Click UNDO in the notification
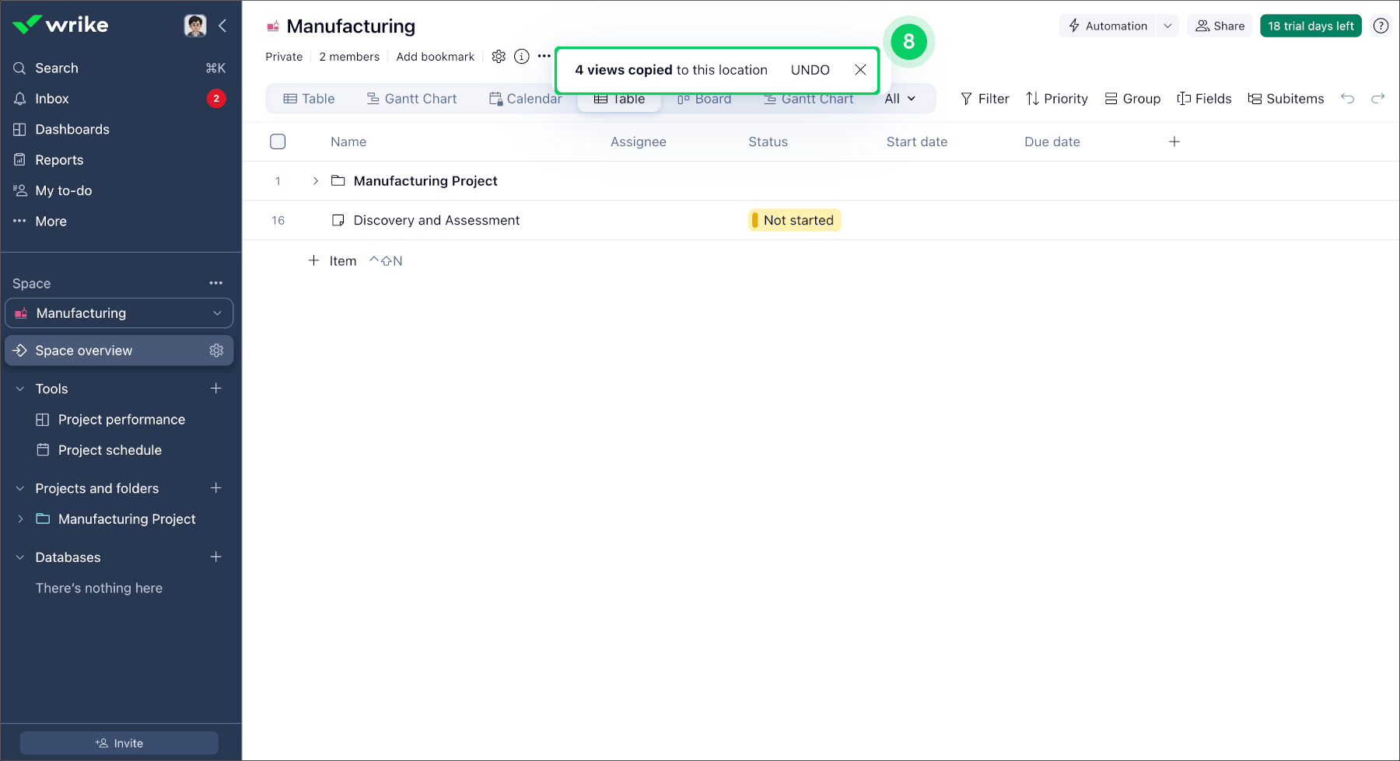Image resolution: width=1400 pixels, height=761 pixels. coord(810,70)
